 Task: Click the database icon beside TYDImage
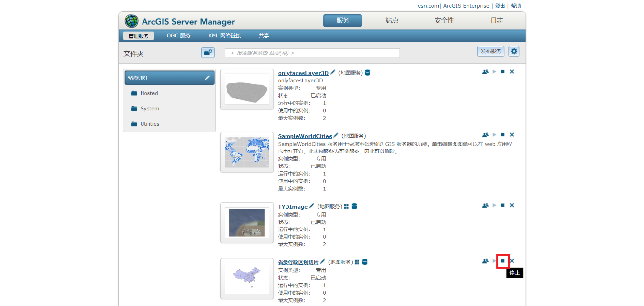(354, 206)
